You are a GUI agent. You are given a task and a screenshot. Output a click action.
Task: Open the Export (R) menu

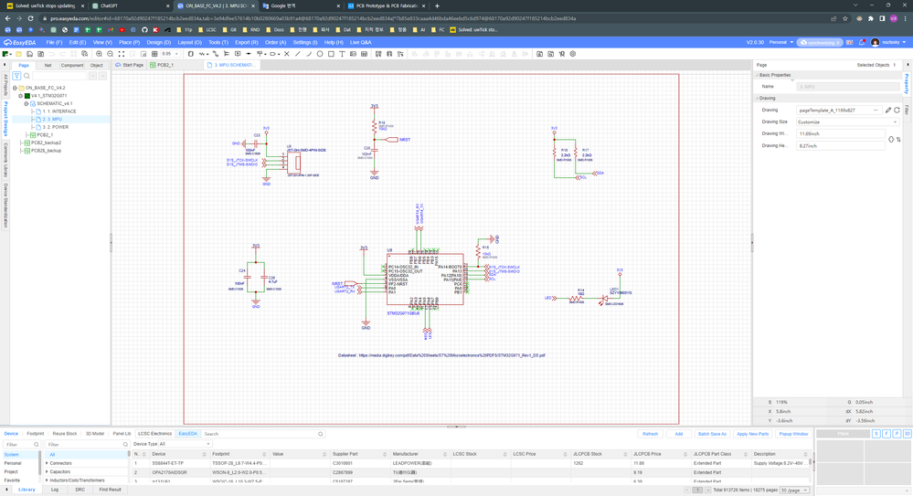247,43
